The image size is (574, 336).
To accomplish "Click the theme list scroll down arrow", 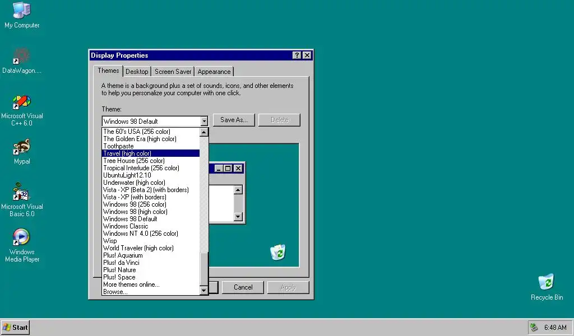I will [204, 290].
